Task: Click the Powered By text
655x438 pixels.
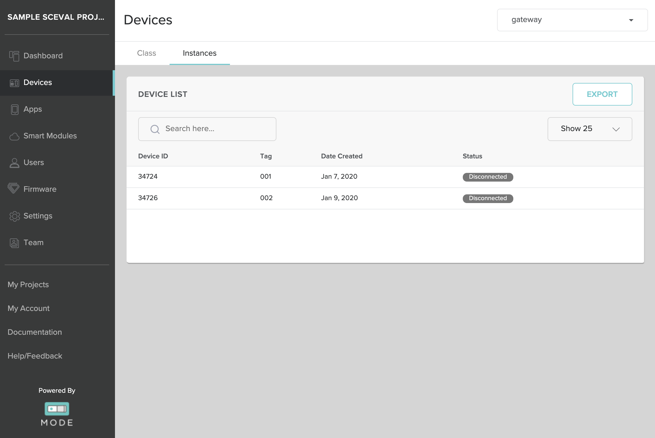Action: click(57, 390)
